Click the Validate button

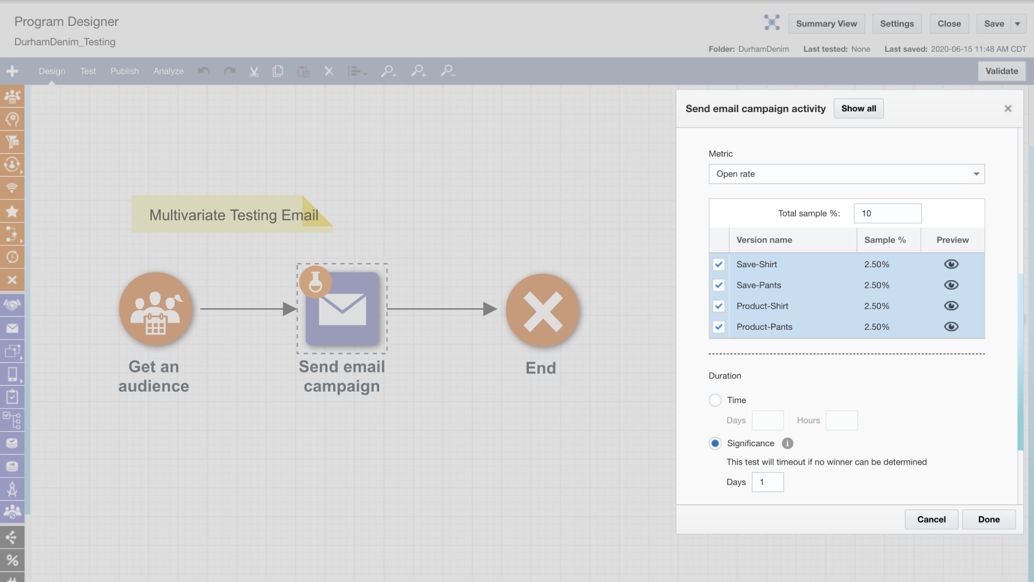(1001, 71)
